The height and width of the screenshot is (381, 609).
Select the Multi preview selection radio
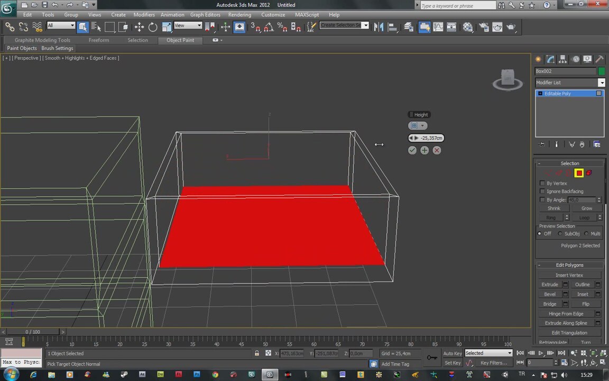(x=586, y=234)
